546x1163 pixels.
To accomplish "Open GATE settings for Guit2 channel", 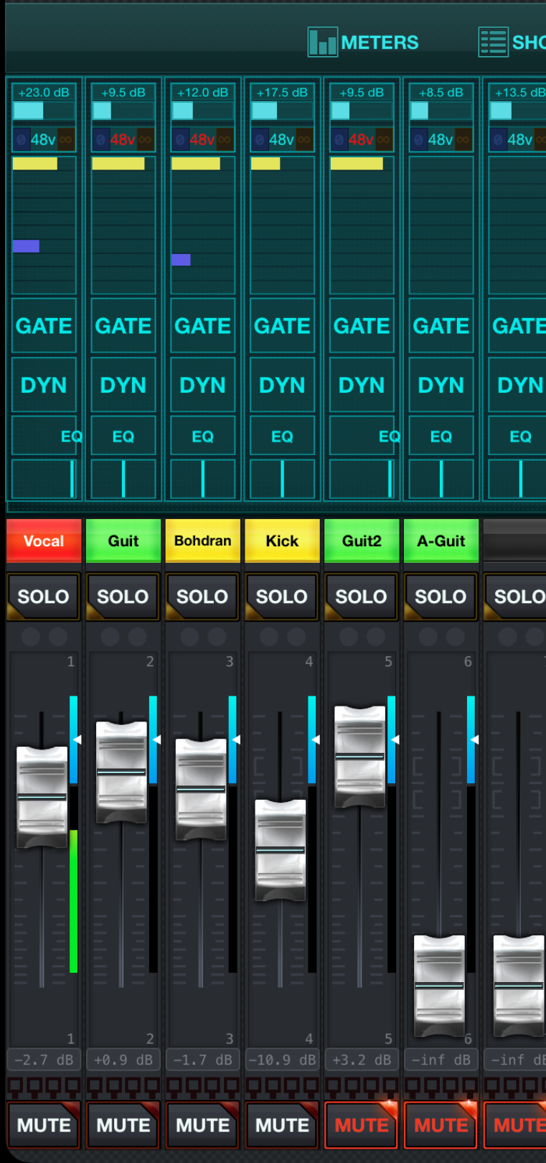I will coord(362,326).
